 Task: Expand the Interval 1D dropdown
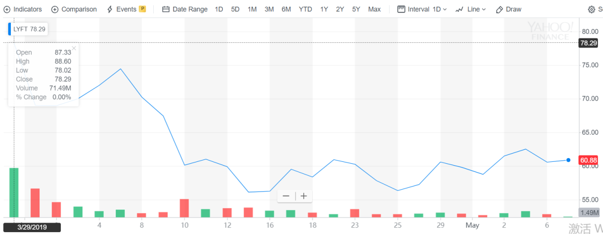[422, 9]
